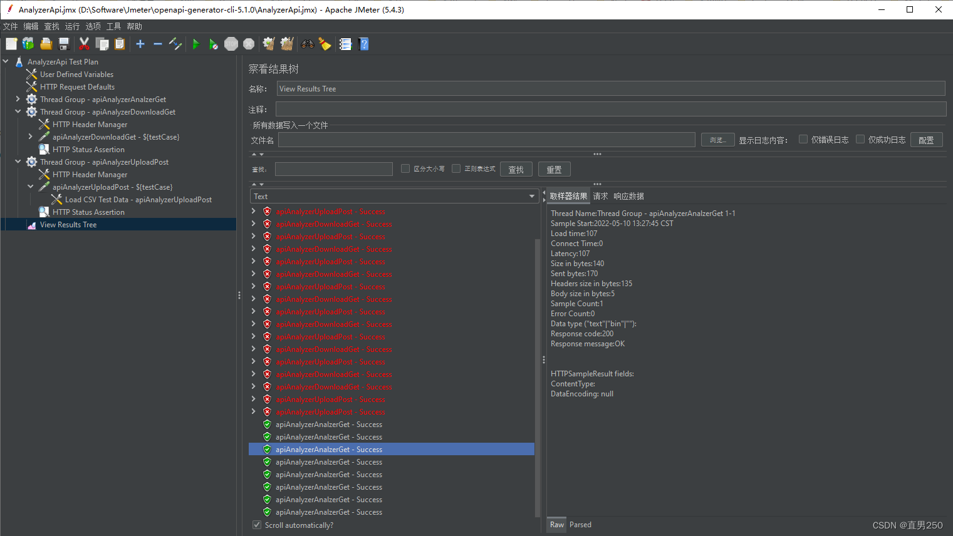Viewport: 953px width, 536px height.
Task: Enable the 仅错误日志 checkbox
Action: click(803, 140)
